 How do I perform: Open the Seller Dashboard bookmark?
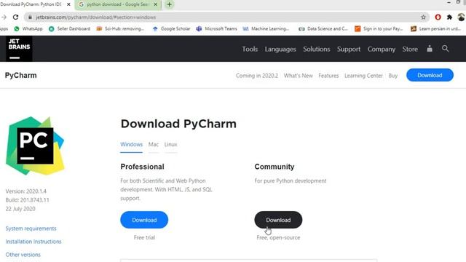pyautogui.click(x=70, y=28)
